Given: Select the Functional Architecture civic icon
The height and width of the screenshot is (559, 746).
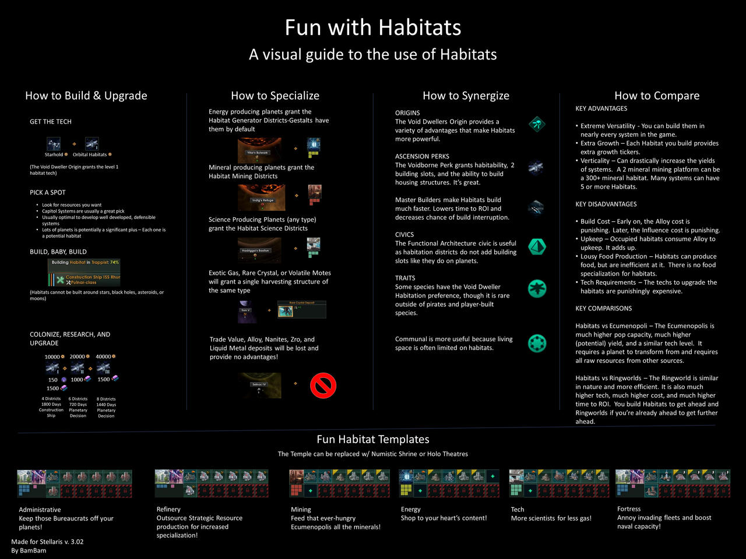Looking at the screenshot, I should (x=536, y=246).
